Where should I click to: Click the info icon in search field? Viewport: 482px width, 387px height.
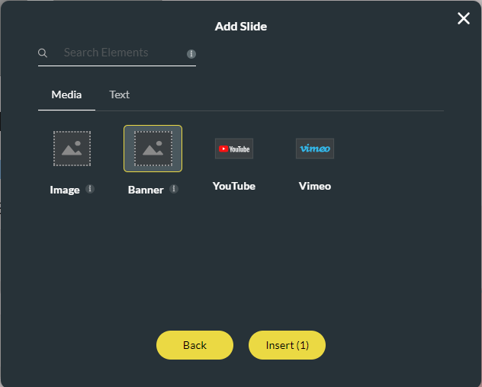coord(191,54)
